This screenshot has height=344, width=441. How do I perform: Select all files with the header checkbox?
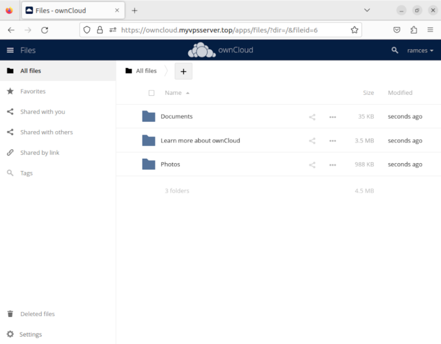[152, 93]
